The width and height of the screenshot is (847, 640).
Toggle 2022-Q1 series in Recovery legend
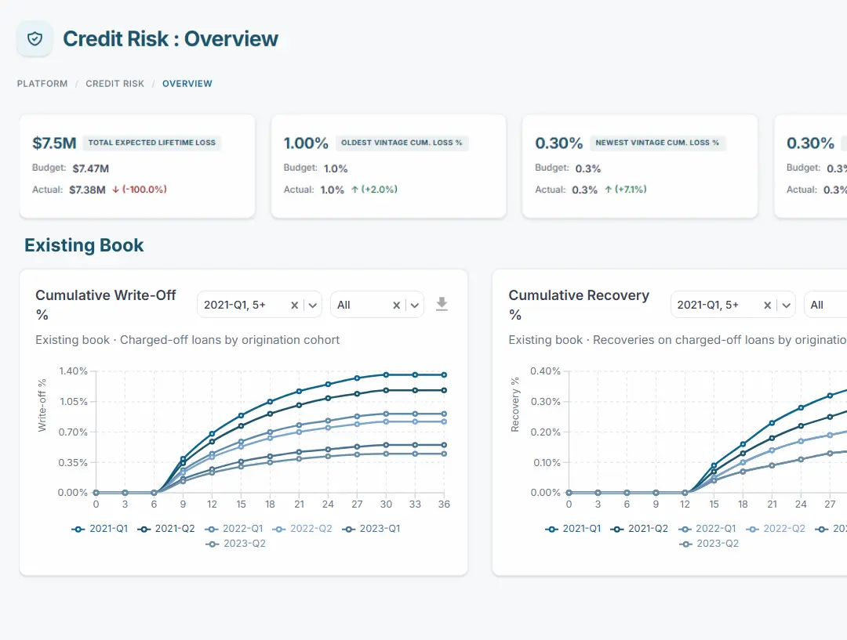pyautogui.click(x=707, y=529)
